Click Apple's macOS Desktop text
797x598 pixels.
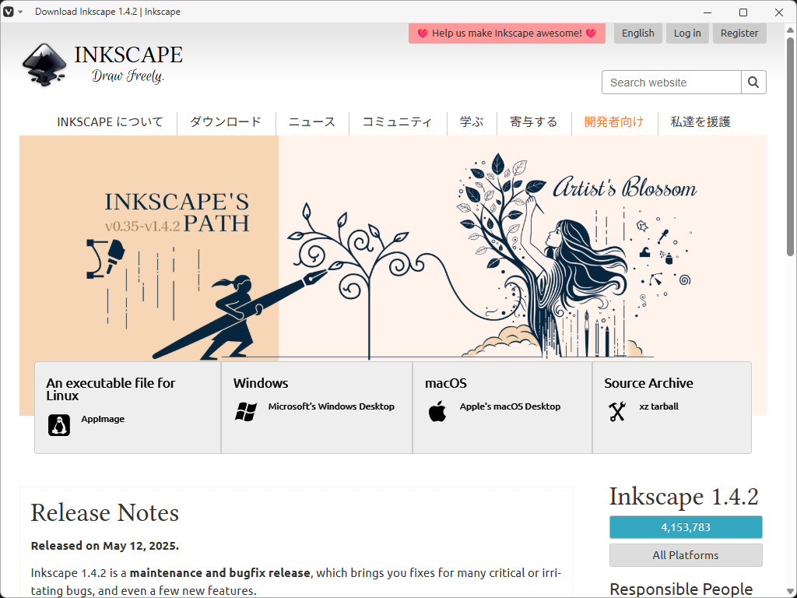click(x=511, y=406)
